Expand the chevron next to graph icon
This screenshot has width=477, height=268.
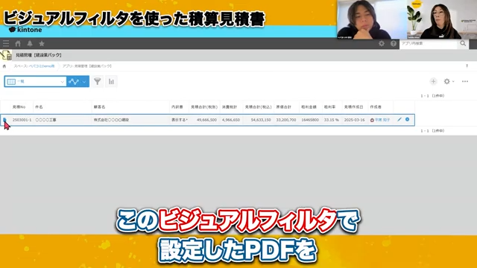pos(84,81)
